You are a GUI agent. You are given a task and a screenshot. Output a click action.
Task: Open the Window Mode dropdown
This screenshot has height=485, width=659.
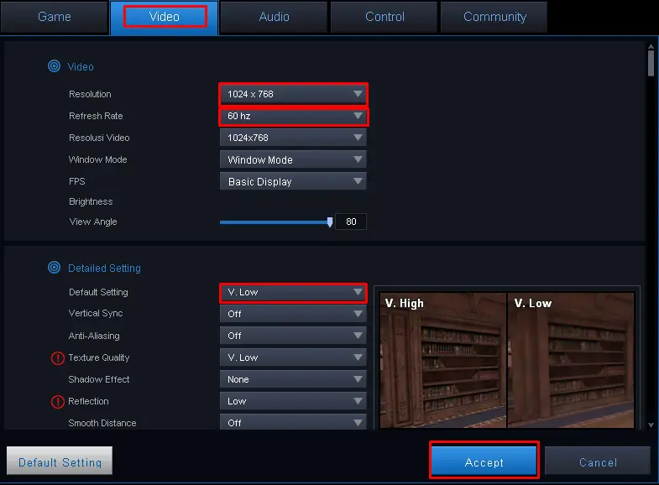[x=293, y=159]
